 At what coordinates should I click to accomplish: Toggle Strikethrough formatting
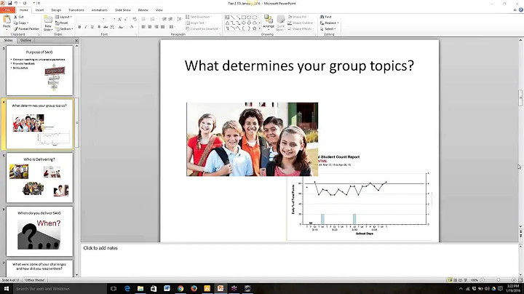click(x=106, y=27)
